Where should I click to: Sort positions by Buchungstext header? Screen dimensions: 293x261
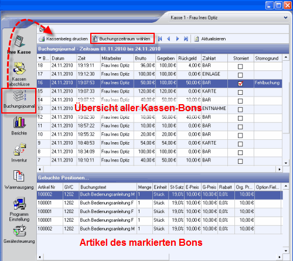coord(108,187)
